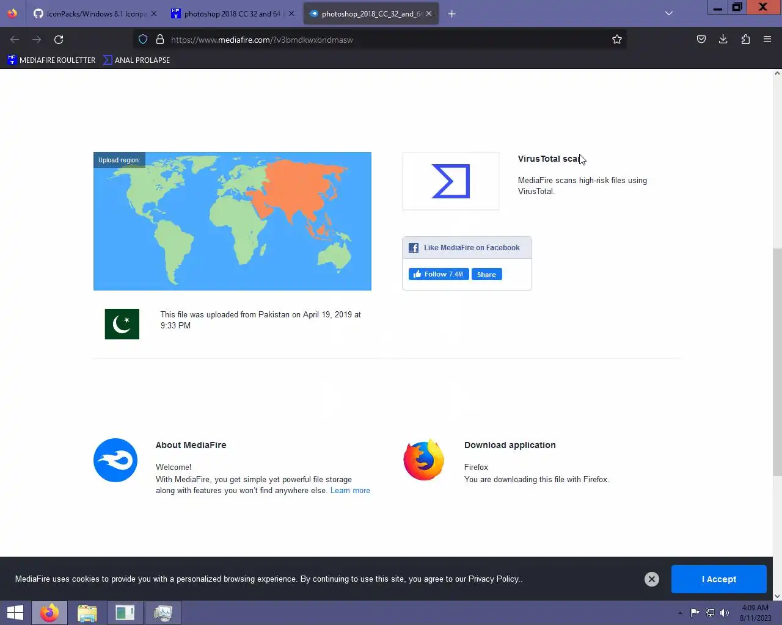Close the second photoshop 2018 CC tab
782x625 pixels.
click(291, 13)
